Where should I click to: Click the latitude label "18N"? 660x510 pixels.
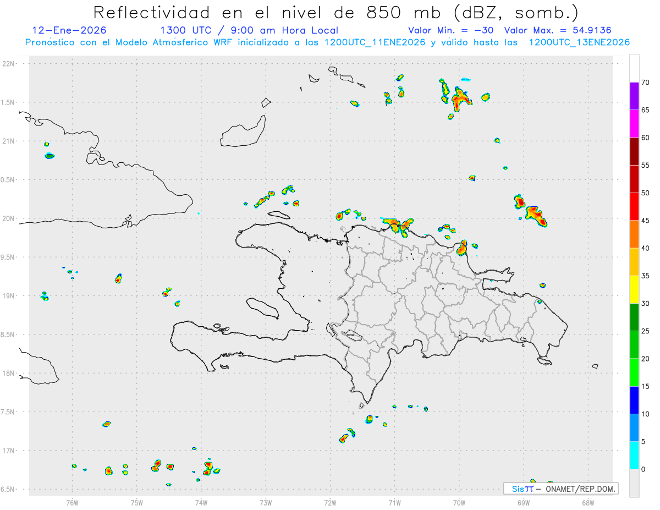[9, 374]
